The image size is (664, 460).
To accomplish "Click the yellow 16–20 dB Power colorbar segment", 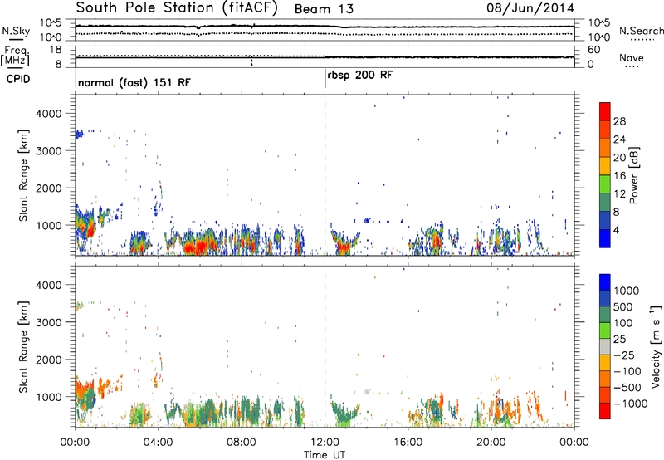I will (x=605, y=165).
